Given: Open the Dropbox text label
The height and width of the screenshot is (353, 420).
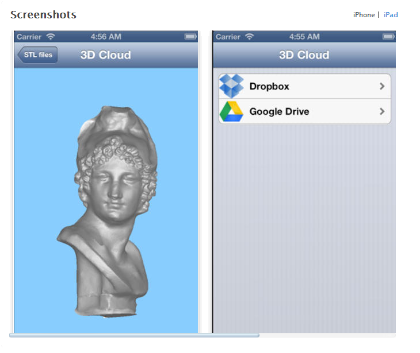Looking at the screenshot, I should click(269, 86).
